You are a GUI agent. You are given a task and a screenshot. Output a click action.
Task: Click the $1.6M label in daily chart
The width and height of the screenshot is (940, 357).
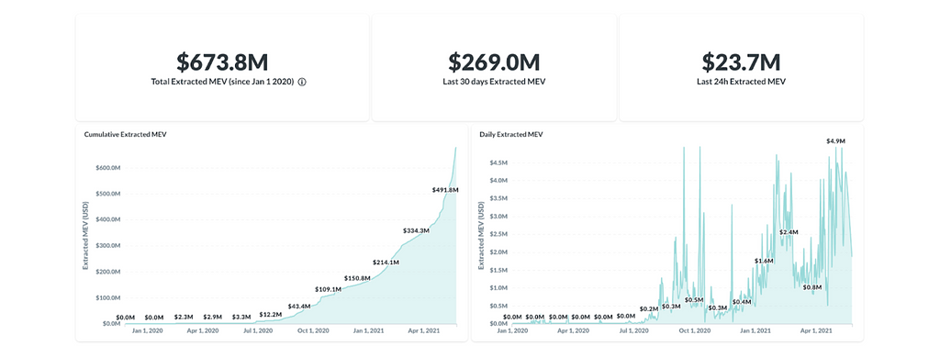764,262
